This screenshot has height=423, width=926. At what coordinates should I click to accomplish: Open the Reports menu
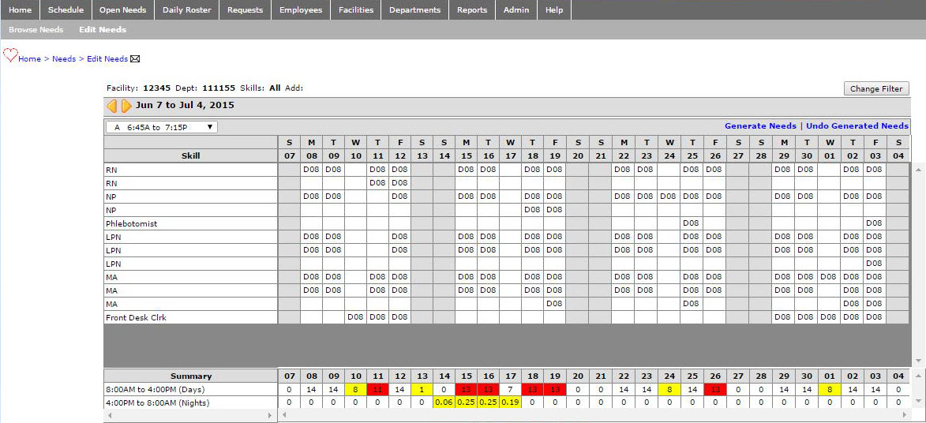472,10
